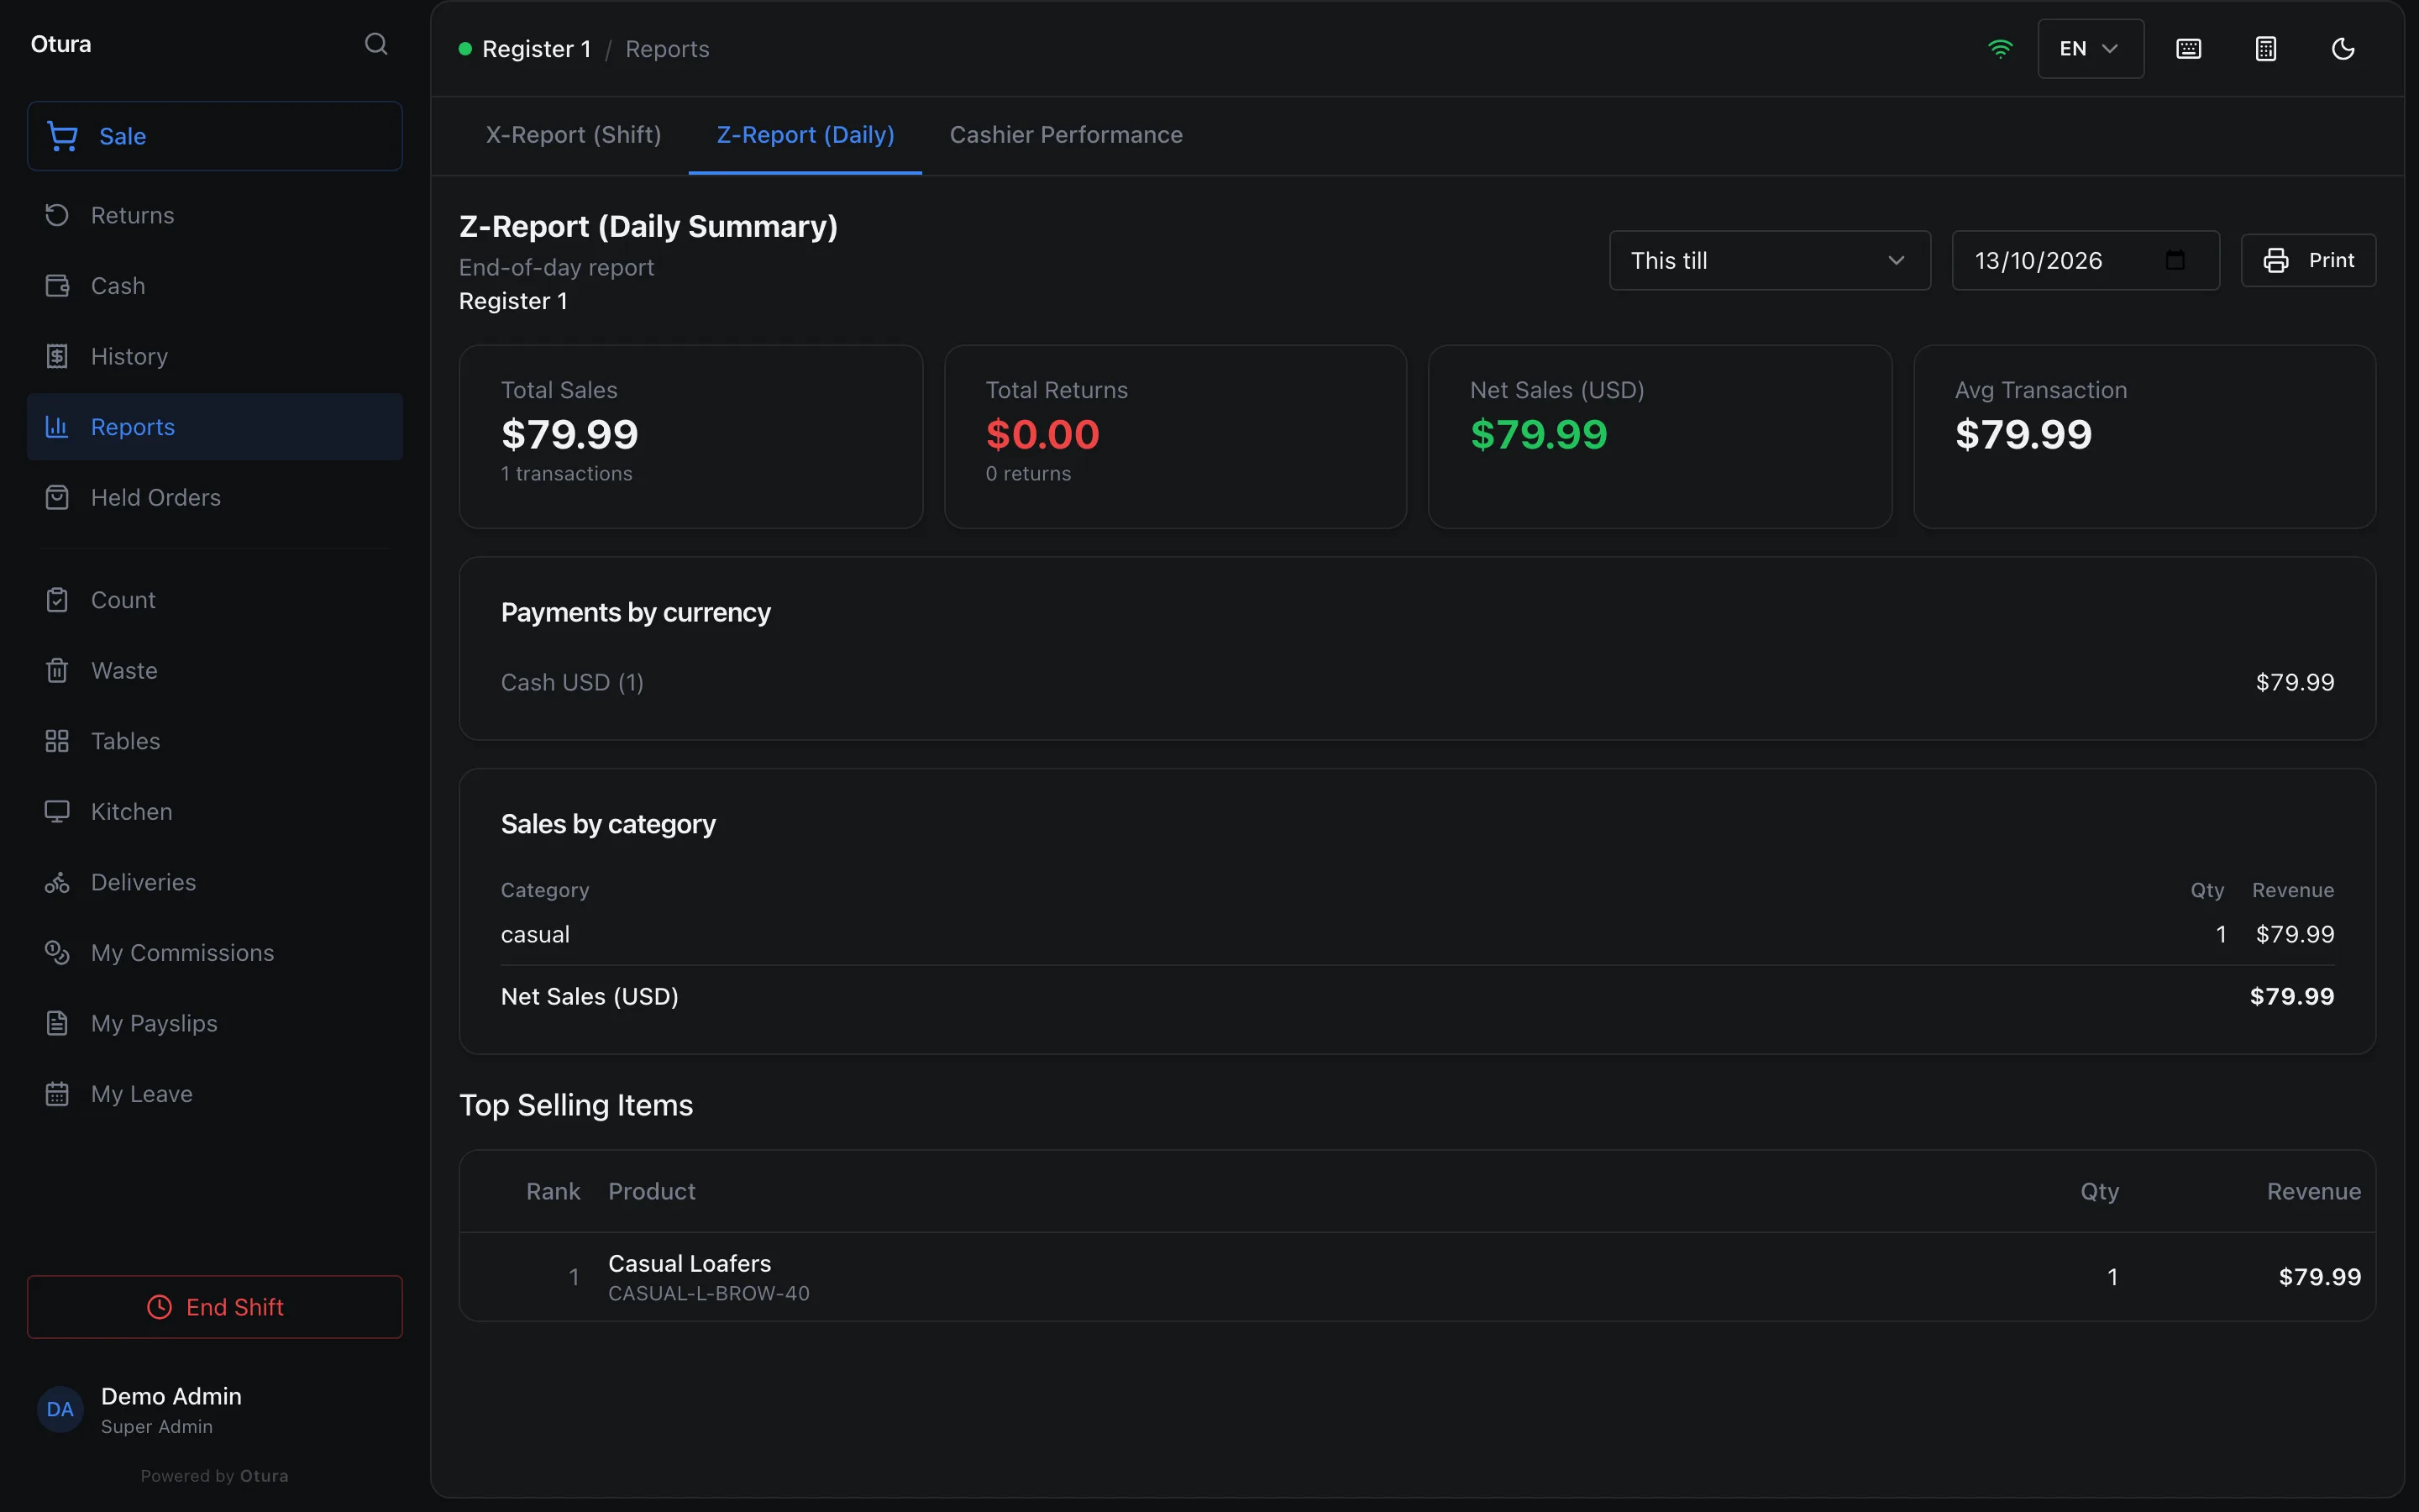Open Kitchen display
Viewport: 2419px width, 1512px height.
pyautogui.click(x=215, y=811)
